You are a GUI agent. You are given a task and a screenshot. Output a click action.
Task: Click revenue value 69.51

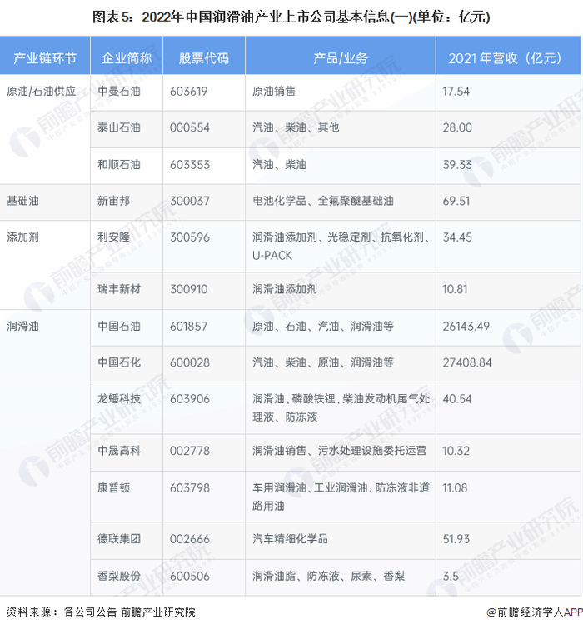click(x=456, y=201)
